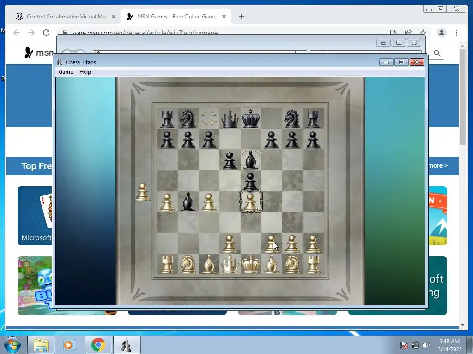Image resolution: width=473 pixels, height=354 pixels.
Task: Select the black queen on the top row
Action: (230, 118)
